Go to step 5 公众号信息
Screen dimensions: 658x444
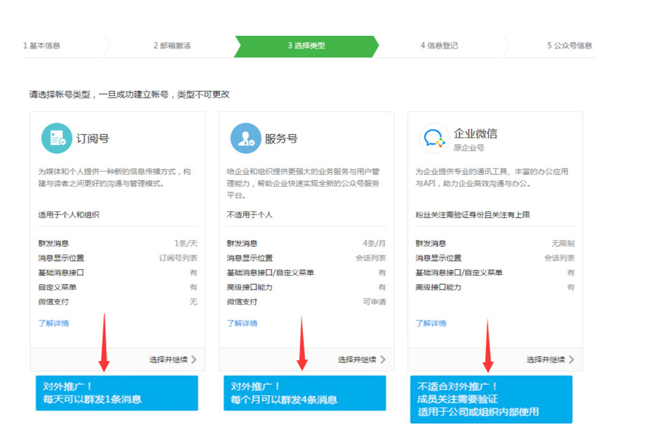point(570,46)
